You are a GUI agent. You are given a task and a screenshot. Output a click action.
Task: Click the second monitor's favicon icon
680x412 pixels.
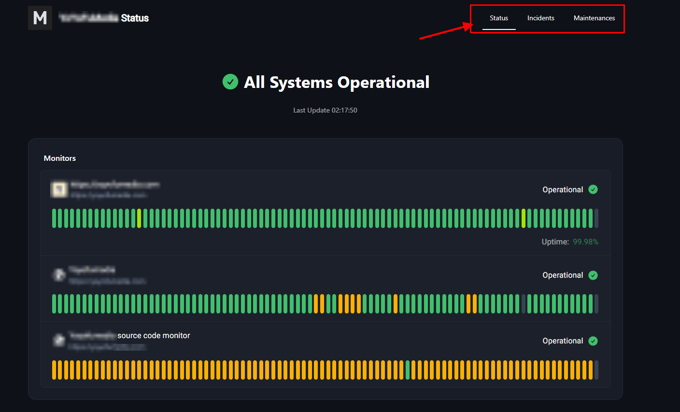[x=58, y=275]
